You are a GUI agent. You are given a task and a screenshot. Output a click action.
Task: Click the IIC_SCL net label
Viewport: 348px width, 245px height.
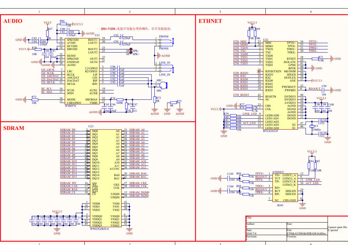coord(46,89)
